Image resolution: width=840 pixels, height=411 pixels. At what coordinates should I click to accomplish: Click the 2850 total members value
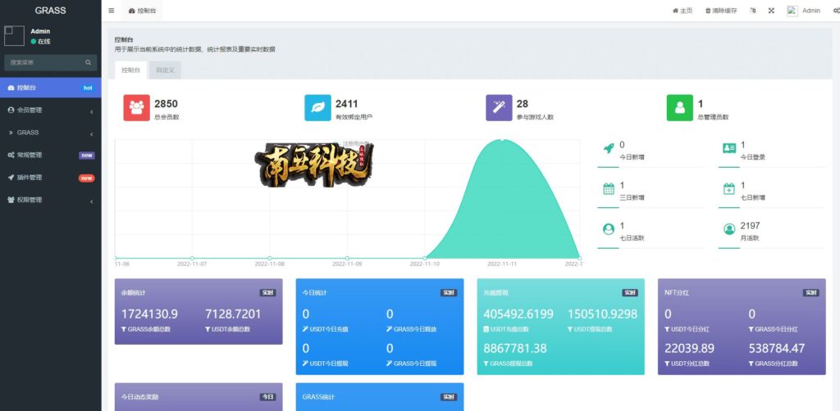pos(166,104)
